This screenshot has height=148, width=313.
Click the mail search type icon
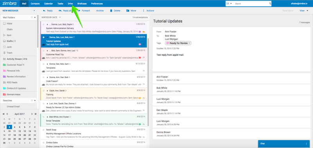pos(228,4)
